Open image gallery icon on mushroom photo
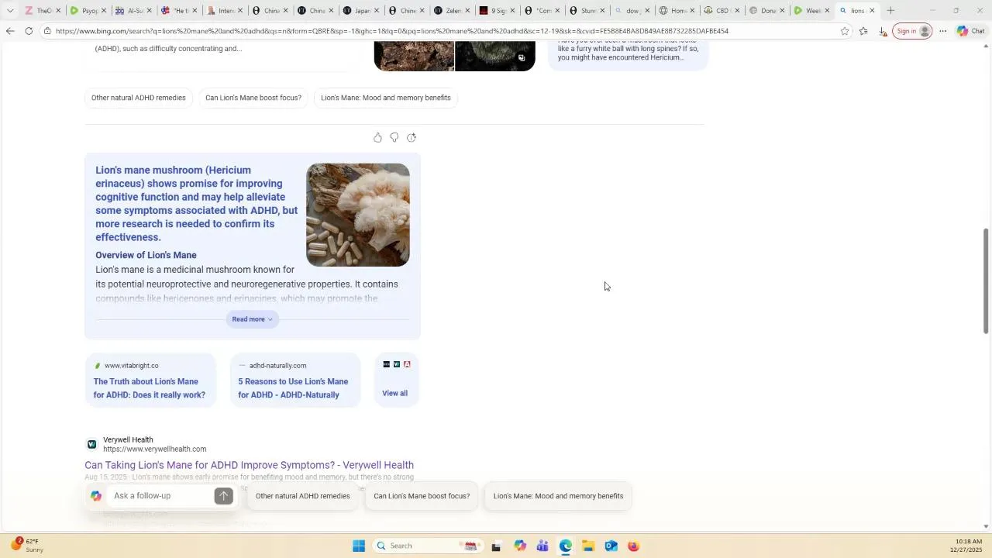The width and height of the screenshot is (992, 558). coord(522,57)
